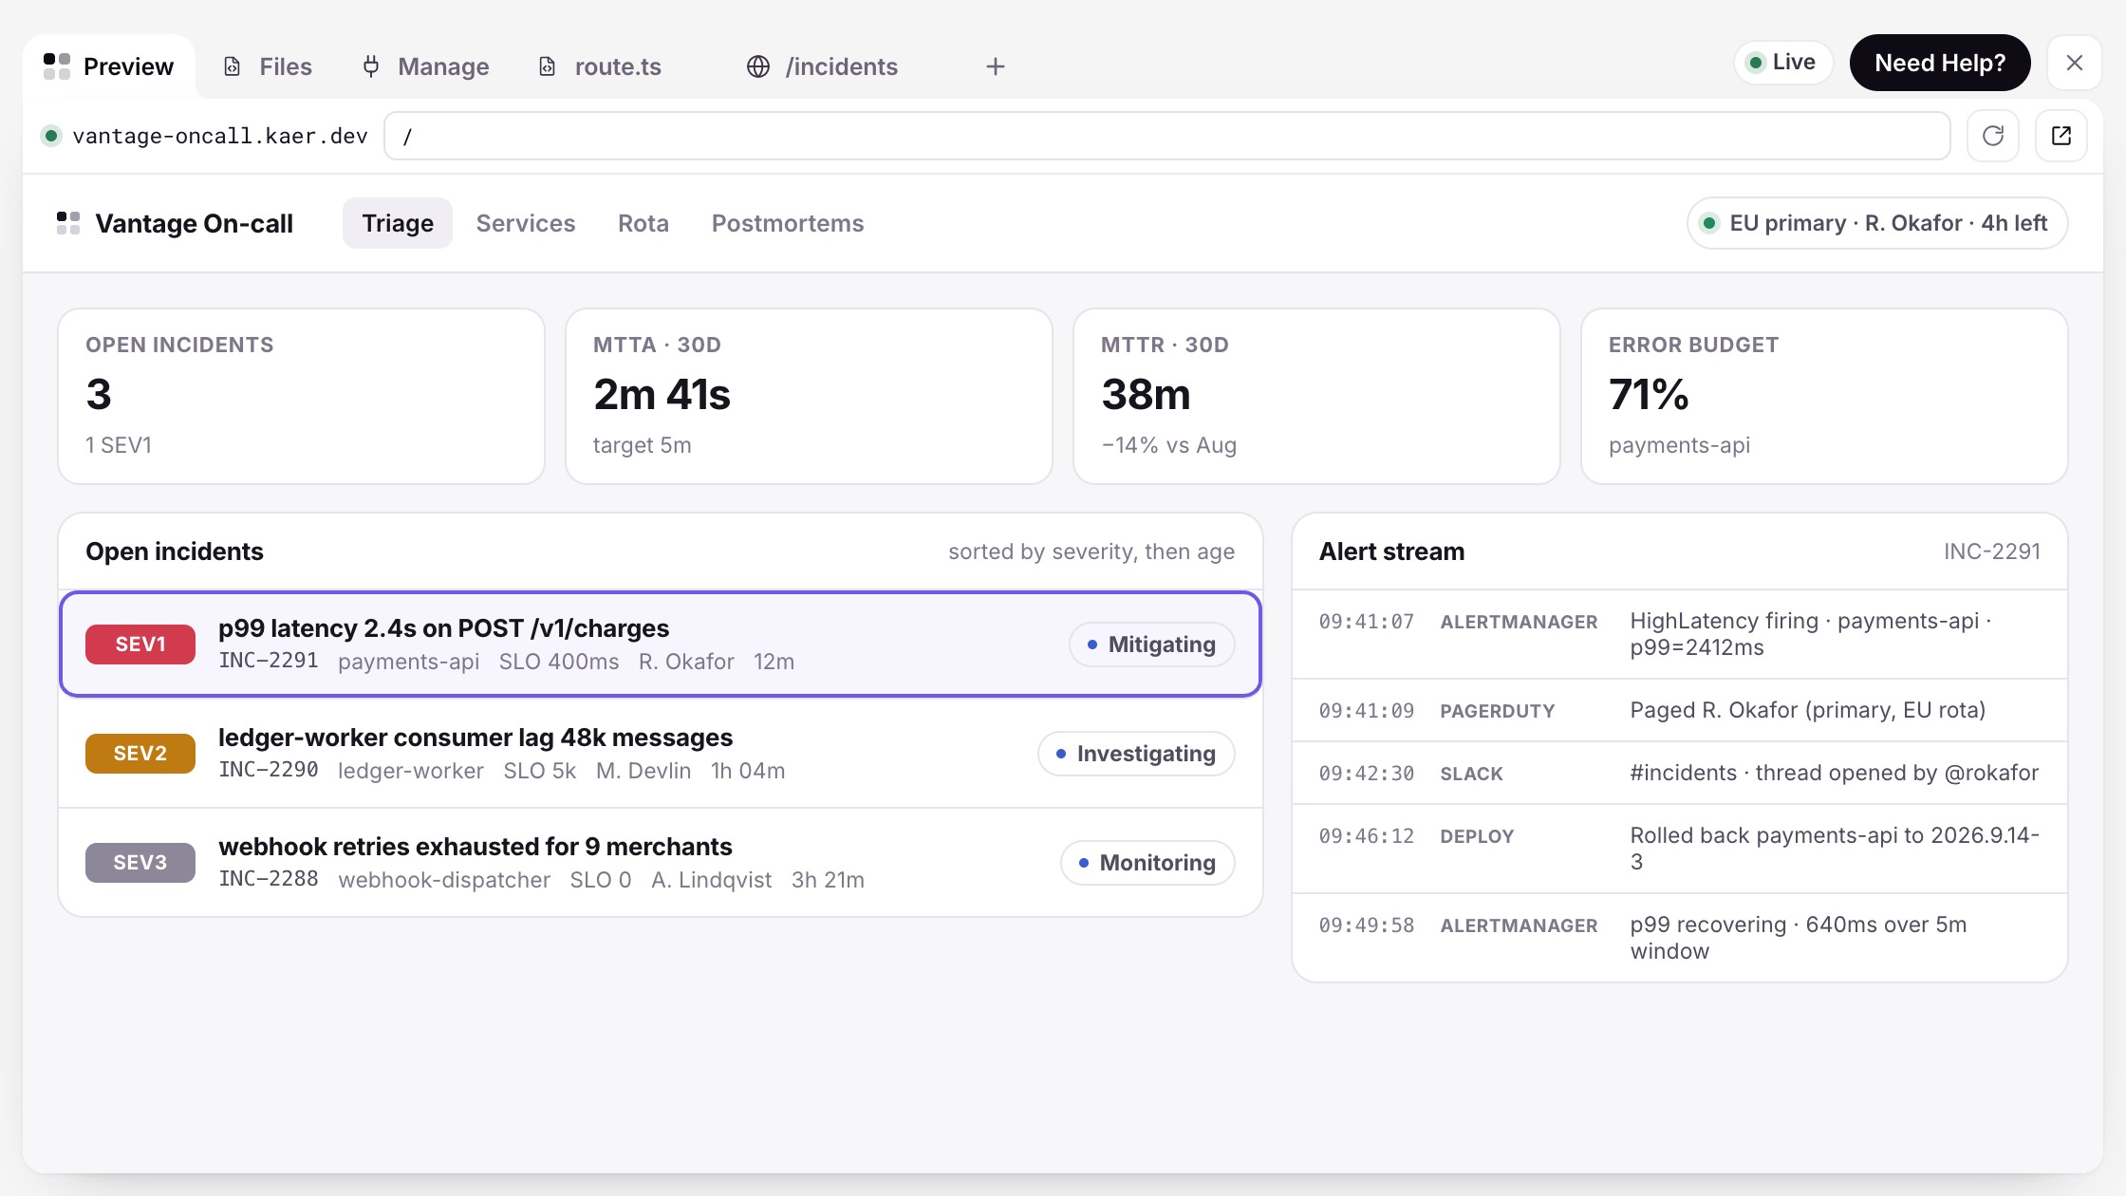Add a new tab with plus icon

tap(995, 66)
